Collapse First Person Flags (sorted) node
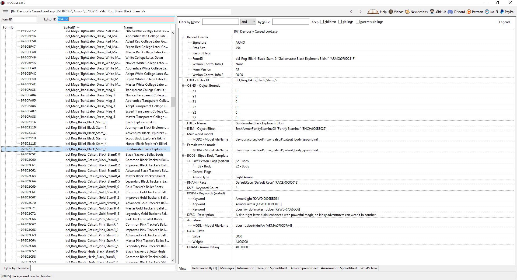The width and height of the screenshot is (517, 280). click(x=188, y=161)
